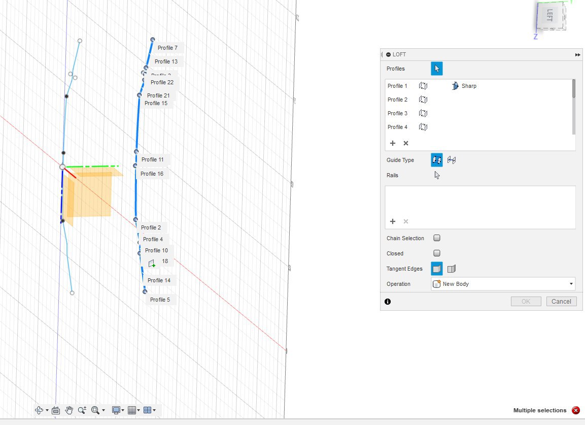Viewport: 585px width, 425px height.
Task: Enable the Chain Selection checkbox
Action: pyautogui.click(x=437, y=238)
